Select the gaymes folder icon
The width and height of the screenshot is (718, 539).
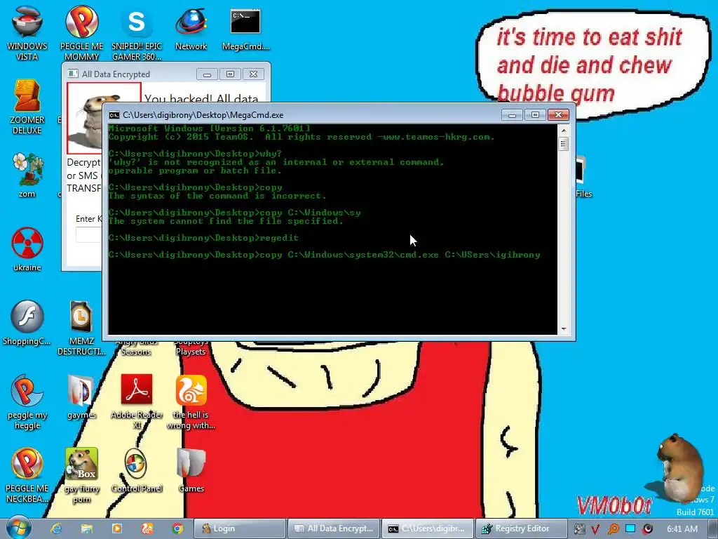81,396
